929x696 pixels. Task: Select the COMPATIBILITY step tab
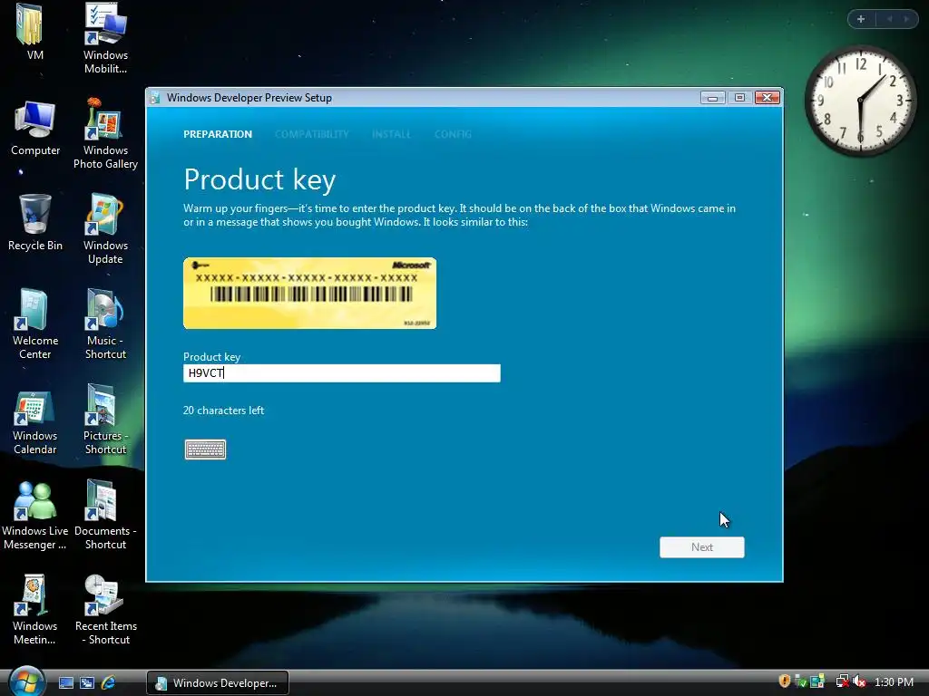312,134
